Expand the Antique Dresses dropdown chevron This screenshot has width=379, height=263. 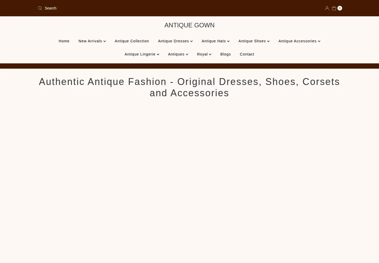(192, 41)
